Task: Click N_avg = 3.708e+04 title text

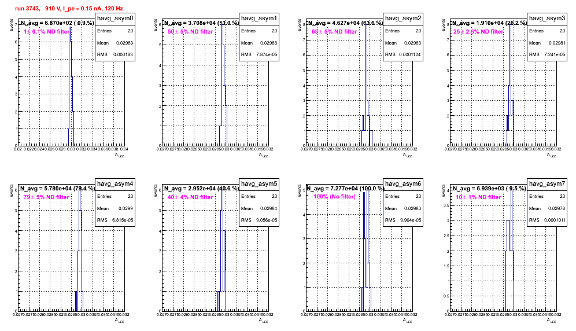Action: tap(201, 23)
